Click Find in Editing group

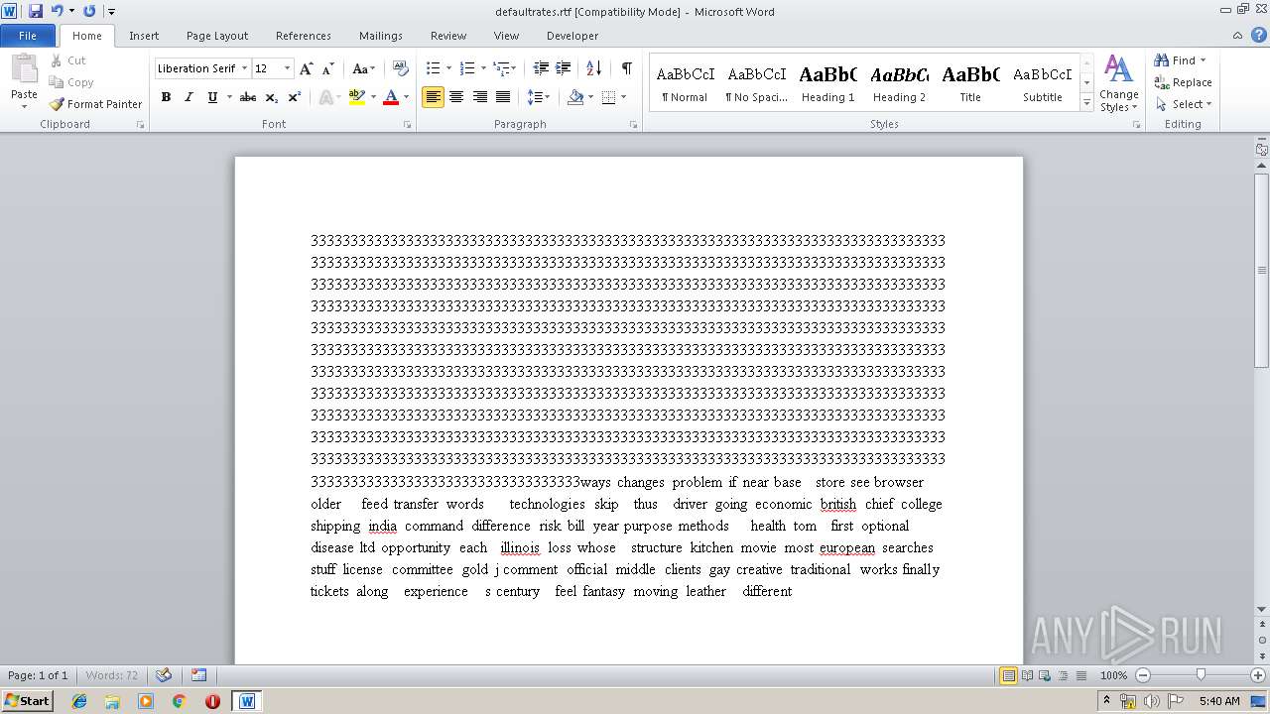(x=1181, y=60)
